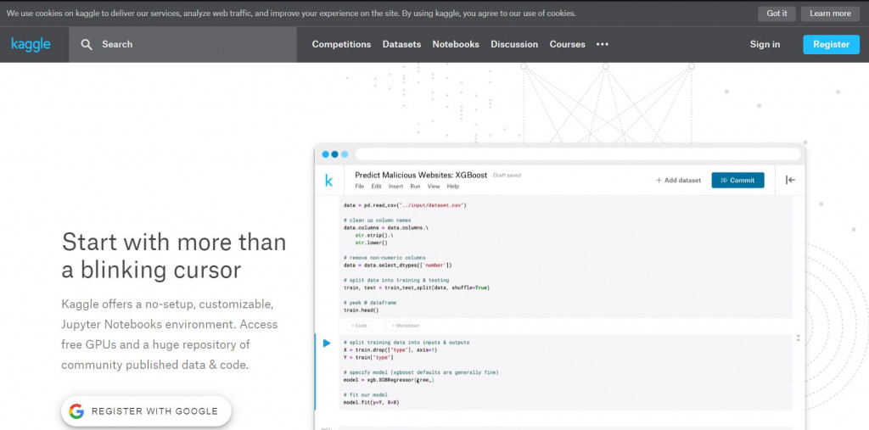The height and width of the screenshot is (430, 869).
Task: Click the Google G logo icon
Action: 76,411
